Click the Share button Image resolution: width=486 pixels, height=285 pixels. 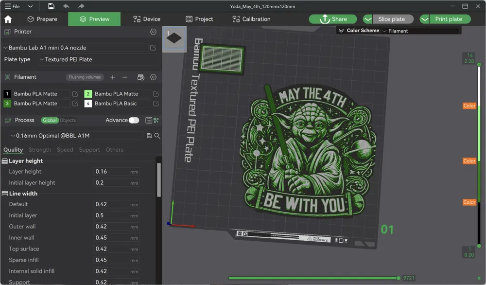[x=333, y=19]
